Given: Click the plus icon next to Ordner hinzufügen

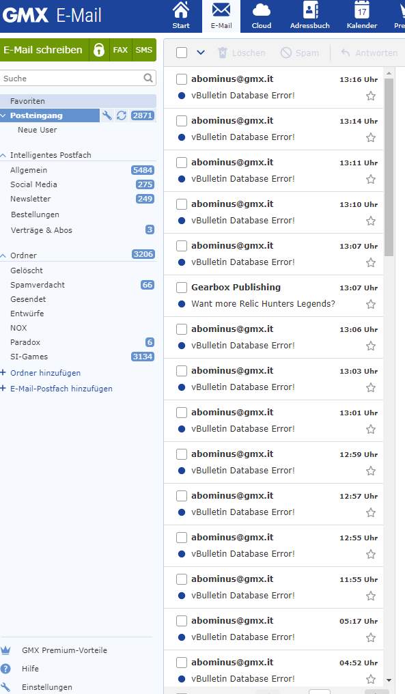Looking at the screenshot, I should (3, 373).
